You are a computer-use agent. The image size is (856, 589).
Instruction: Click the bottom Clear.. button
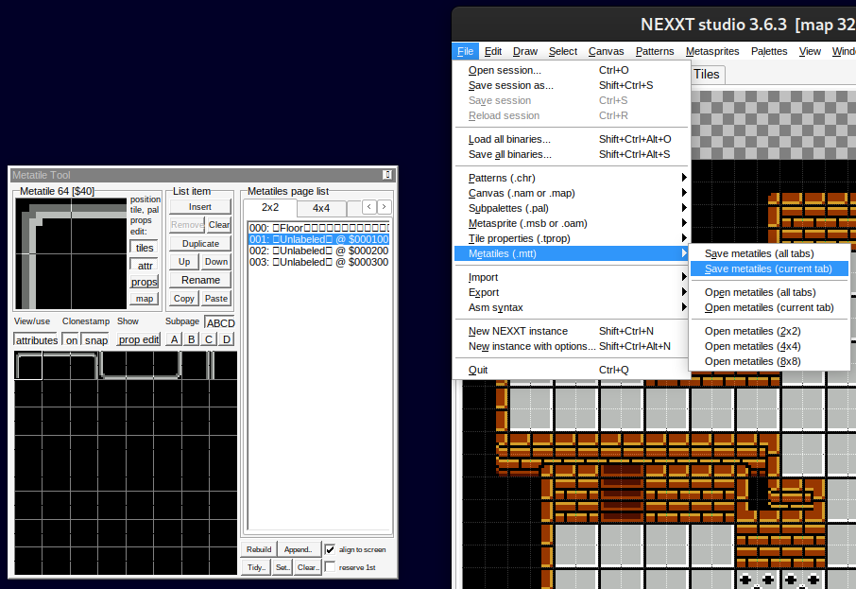[x=308, y=567]
